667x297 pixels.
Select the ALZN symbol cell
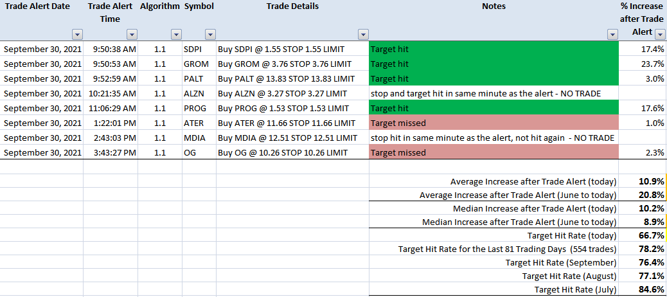point(199,94)
